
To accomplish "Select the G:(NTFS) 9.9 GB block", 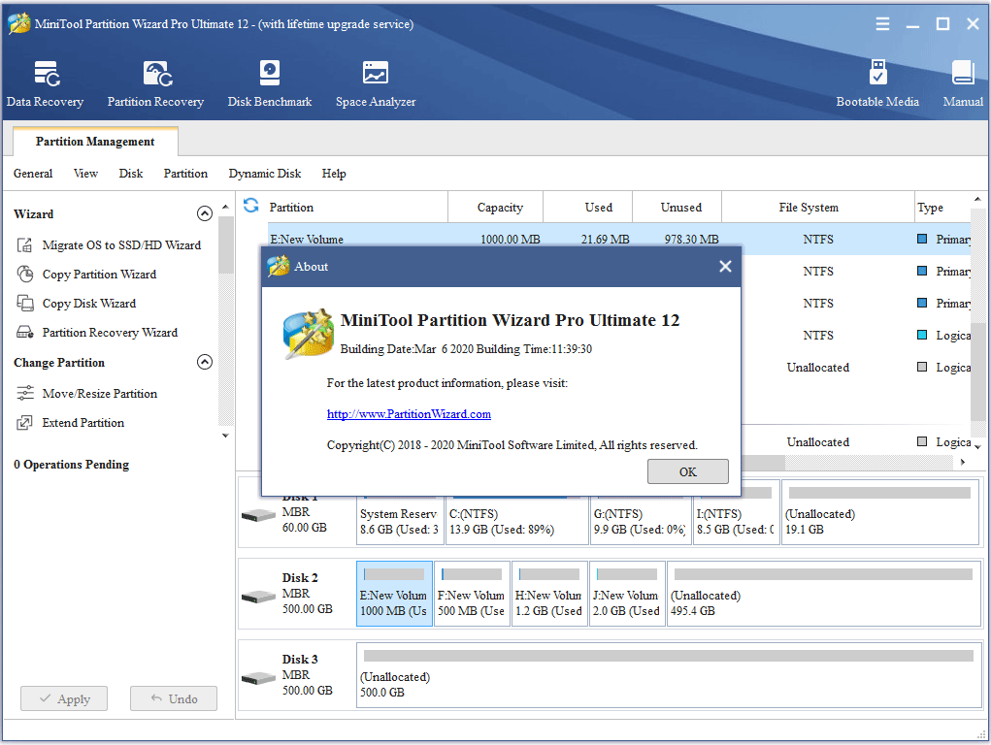I will click(x=641, y=522).
